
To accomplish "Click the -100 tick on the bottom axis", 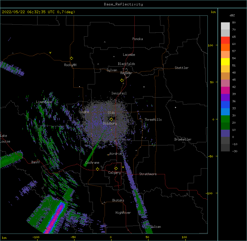I will pos(36,237).
